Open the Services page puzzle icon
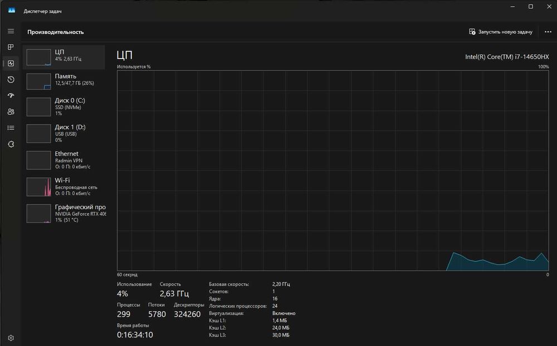This screenshot has height=346, width=557. pyautogui.click(x=11, y=144)
